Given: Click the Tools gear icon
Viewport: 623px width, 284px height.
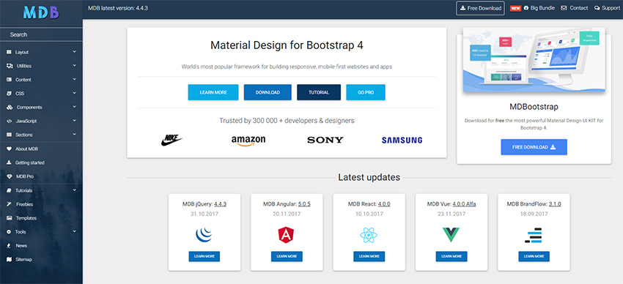Looking at the screenshot, I should pos(9,231).
